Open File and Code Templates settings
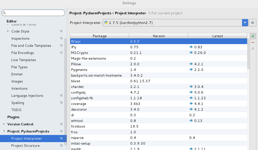Screen dimensions: 258x150 pyautogui.click(x=31, y=46)
